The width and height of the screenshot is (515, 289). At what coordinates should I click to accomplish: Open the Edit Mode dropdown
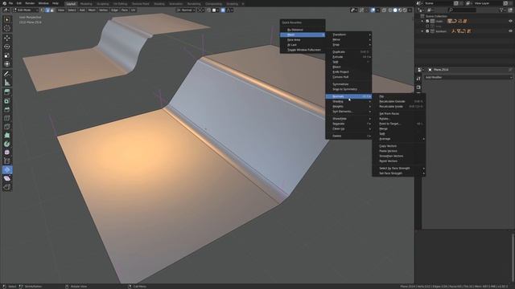tap(25, 10)
